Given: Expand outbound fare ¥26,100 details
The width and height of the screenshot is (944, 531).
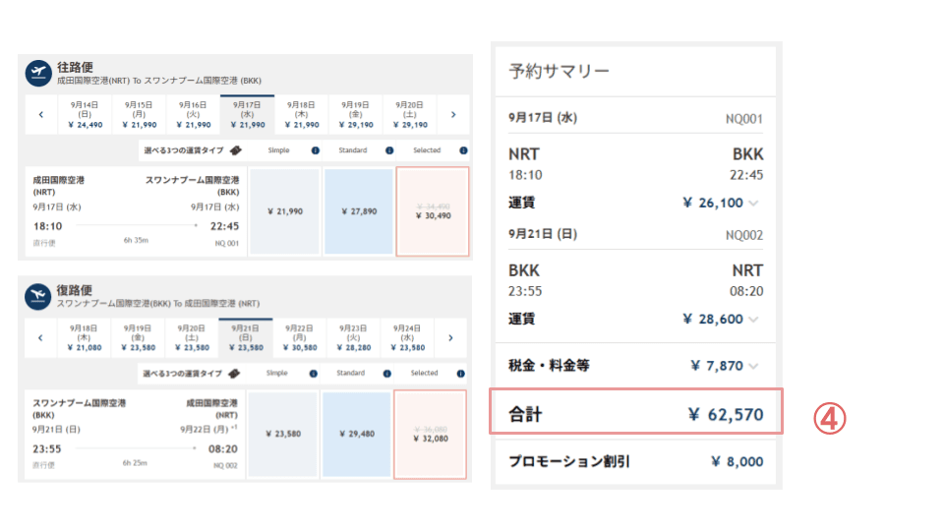Looking at the screenshot, I should coord(753,204).
